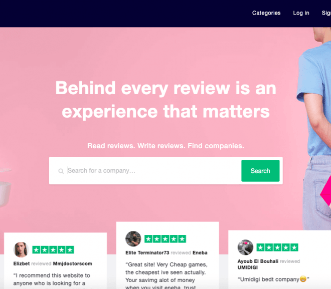Viewport: 331px width, 289px height.
Task: Open the Categories menu item
Action: click(266, 13)
